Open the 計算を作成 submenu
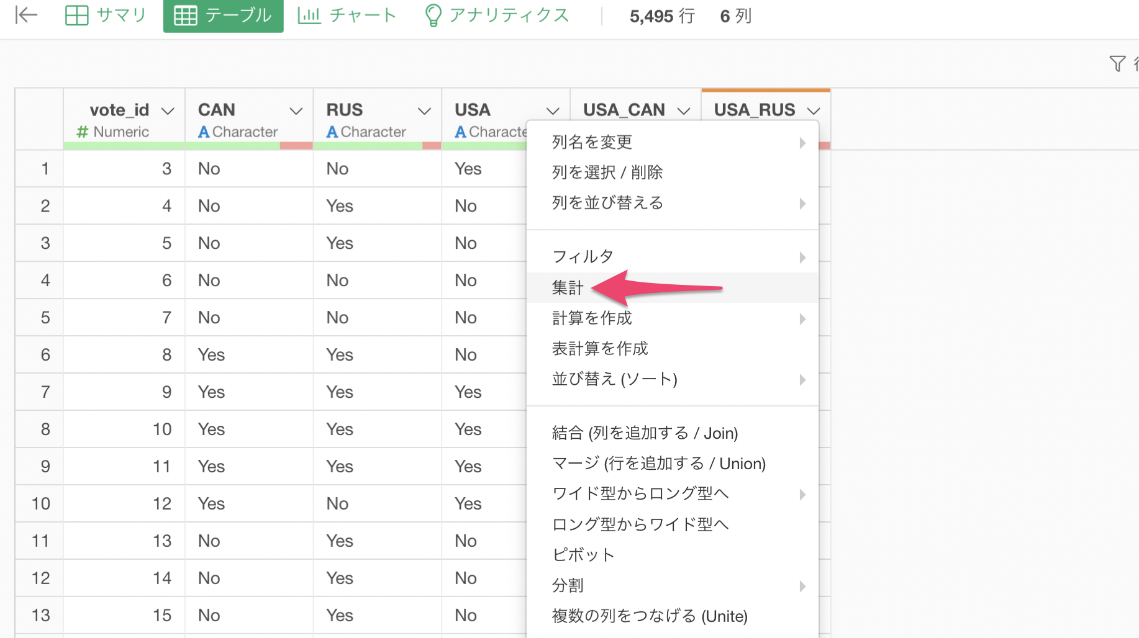Screen dimensions: 1139x638 point(673,318)
